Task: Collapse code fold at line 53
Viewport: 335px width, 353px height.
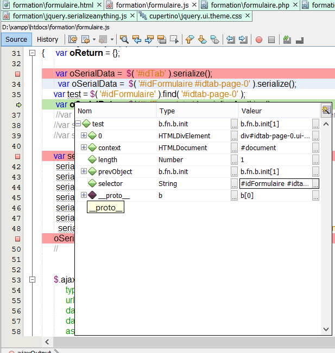Action: pyautogui.click(x=33, y=280)
